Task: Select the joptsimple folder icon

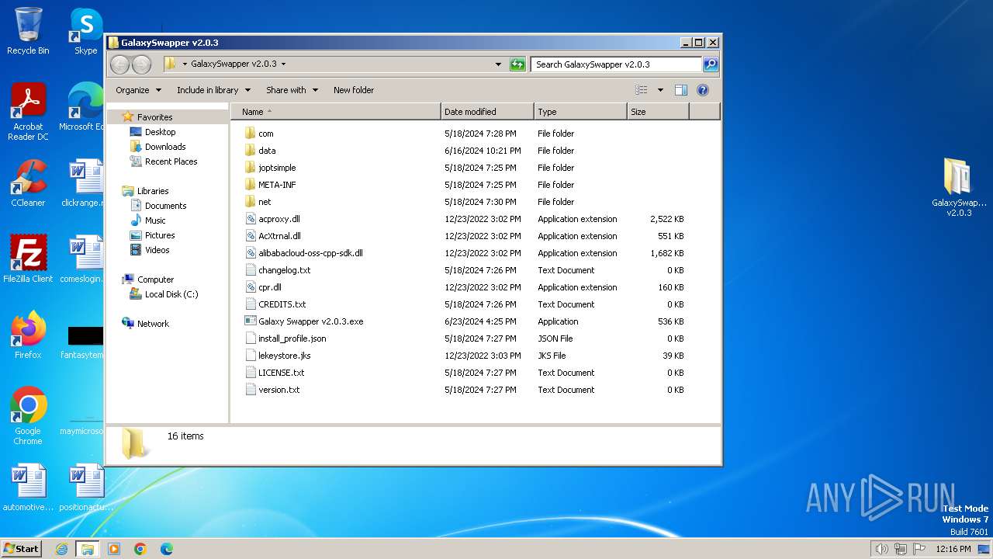Action: tap(250, 168)
